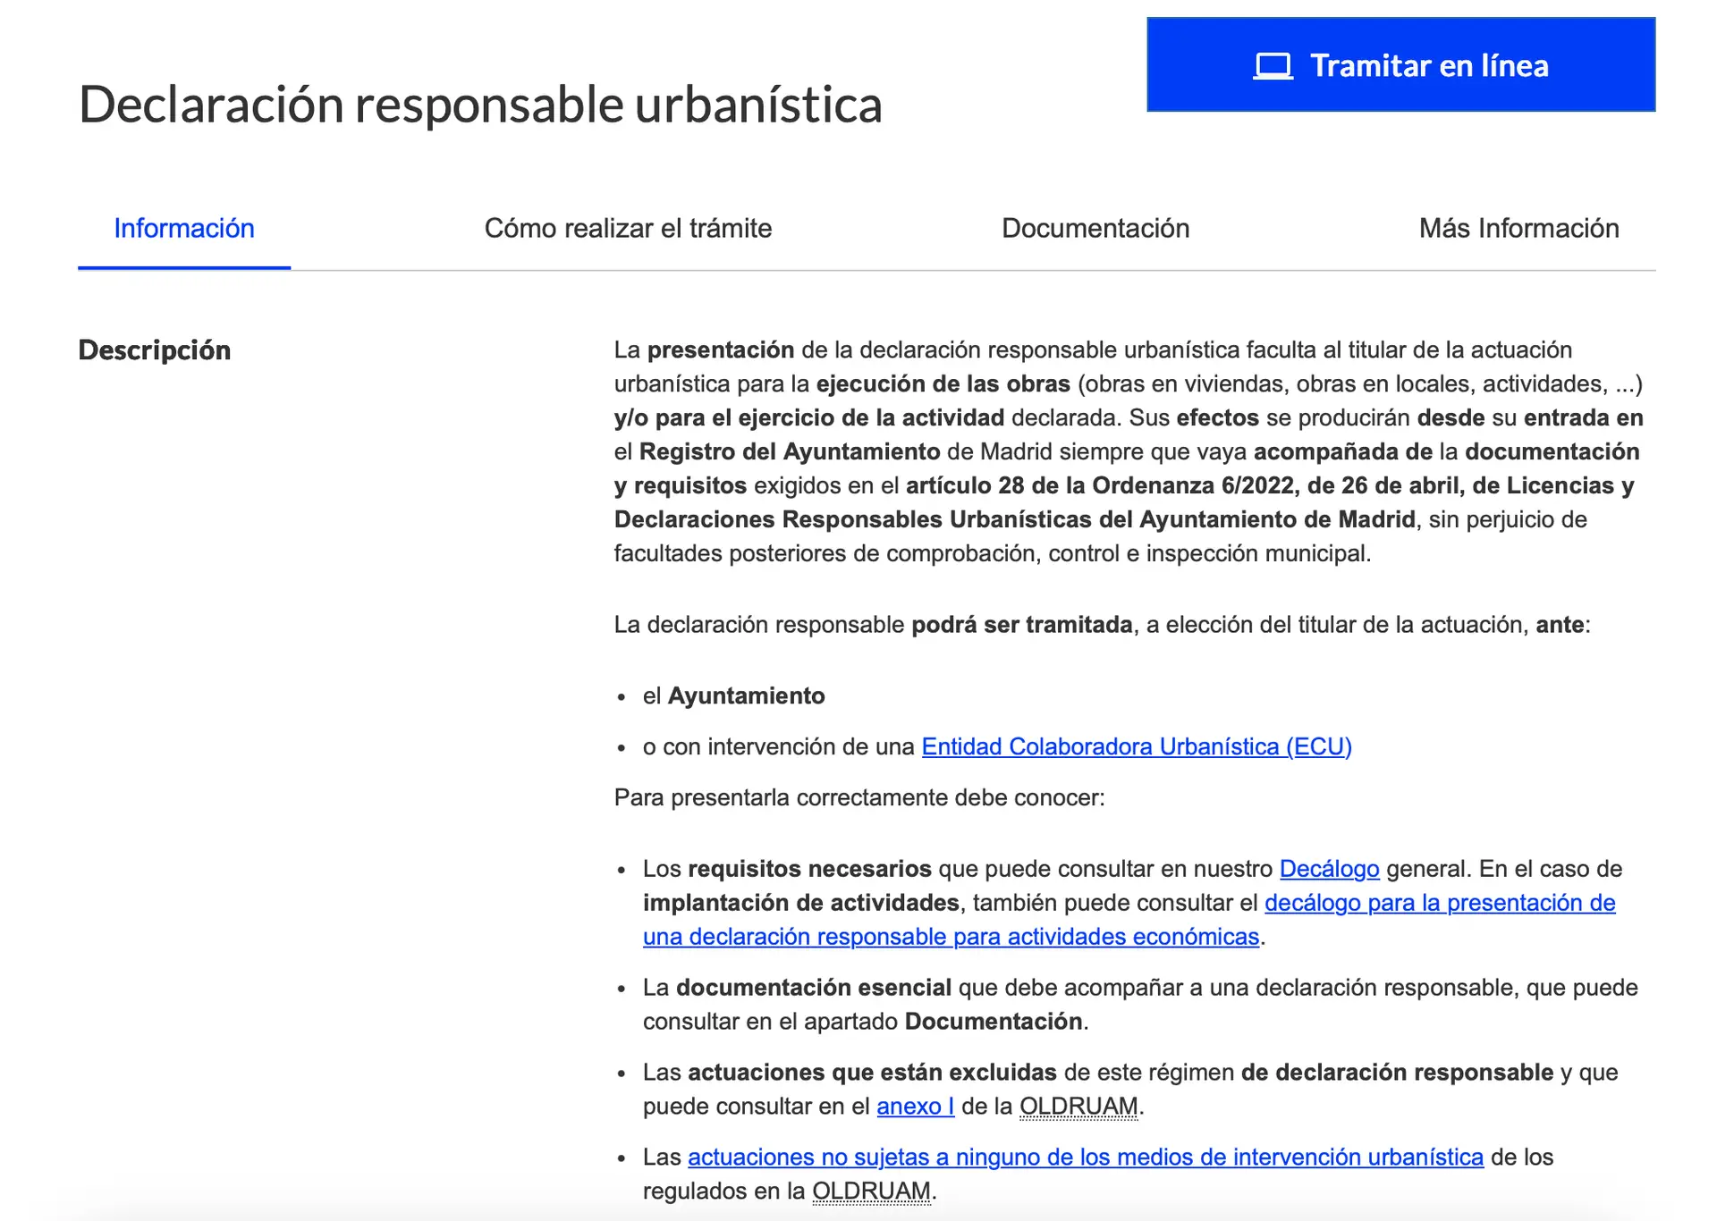Click bold Registro del Ayuntamiento text
Image resolution: width=1717 pixels, height=1221 pixels.
pyautogui.click(x=789, y=452)
